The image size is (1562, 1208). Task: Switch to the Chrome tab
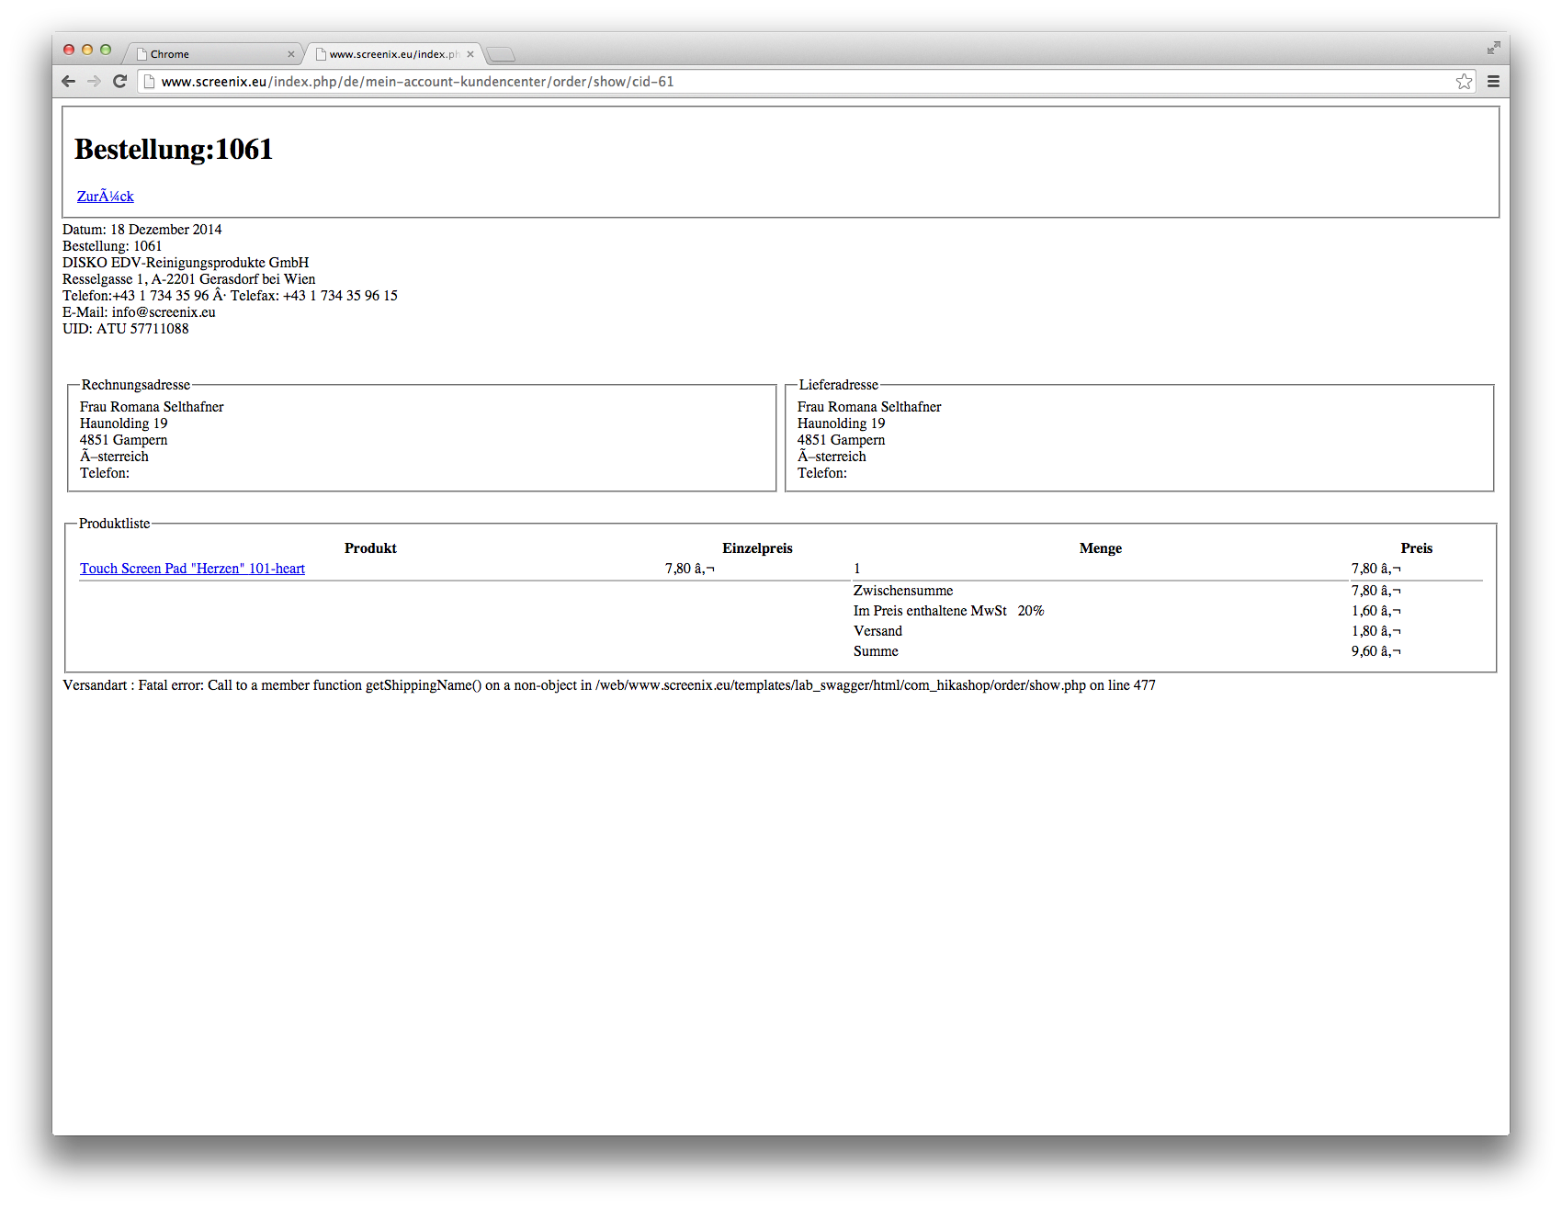point(214,54)
